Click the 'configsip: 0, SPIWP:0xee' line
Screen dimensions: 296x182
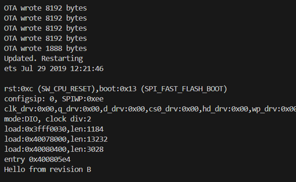pos(54,99)
